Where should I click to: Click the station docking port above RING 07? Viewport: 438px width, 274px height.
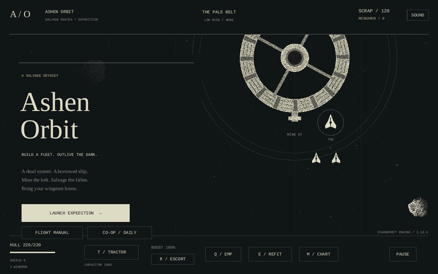click(295, 116)
